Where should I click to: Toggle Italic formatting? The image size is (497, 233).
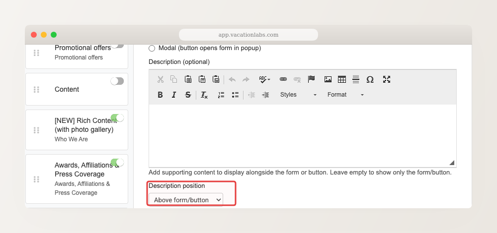pyautogui.click(x=173, y=95)
